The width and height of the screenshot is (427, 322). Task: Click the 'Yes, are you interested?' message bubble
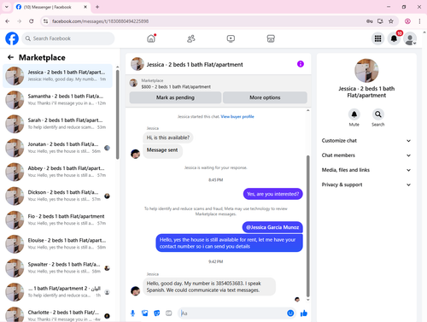273,194
